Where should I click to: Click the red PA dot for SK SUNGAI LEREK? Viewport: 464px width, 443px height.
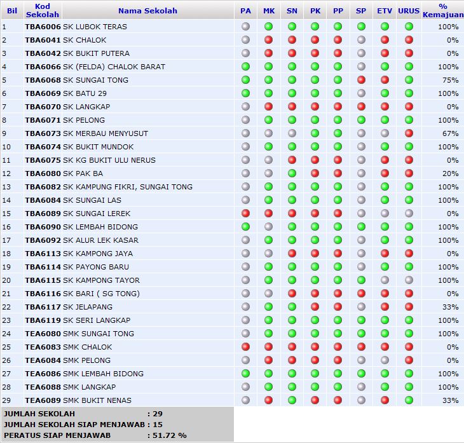(245, 214)
